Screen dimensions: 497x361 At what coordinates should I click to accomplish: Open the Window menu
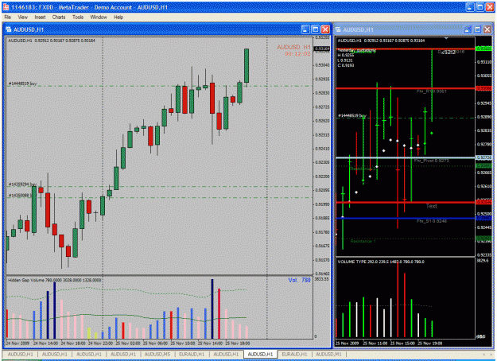99,17
